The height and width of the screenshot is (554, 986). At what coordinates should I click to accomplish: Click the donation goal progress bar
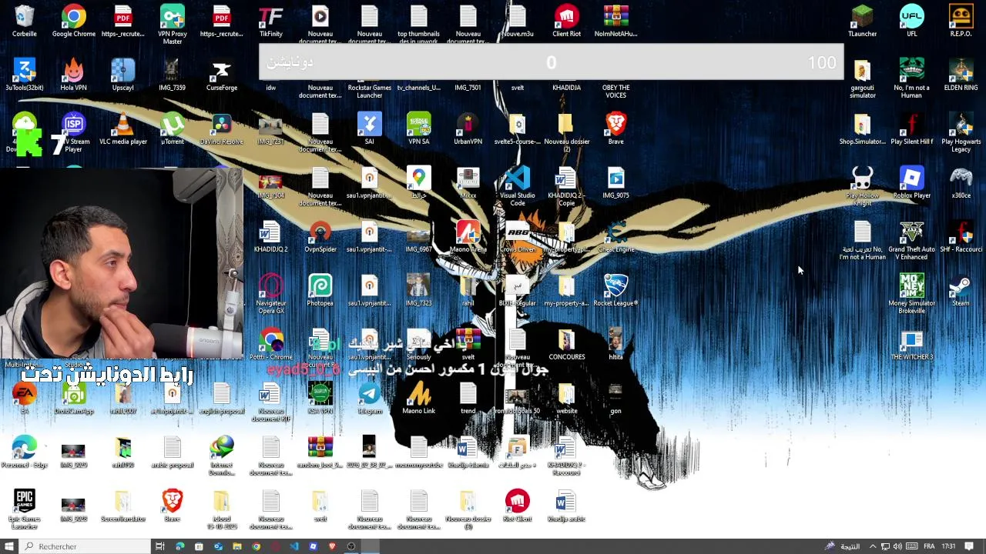coord(552,63)
